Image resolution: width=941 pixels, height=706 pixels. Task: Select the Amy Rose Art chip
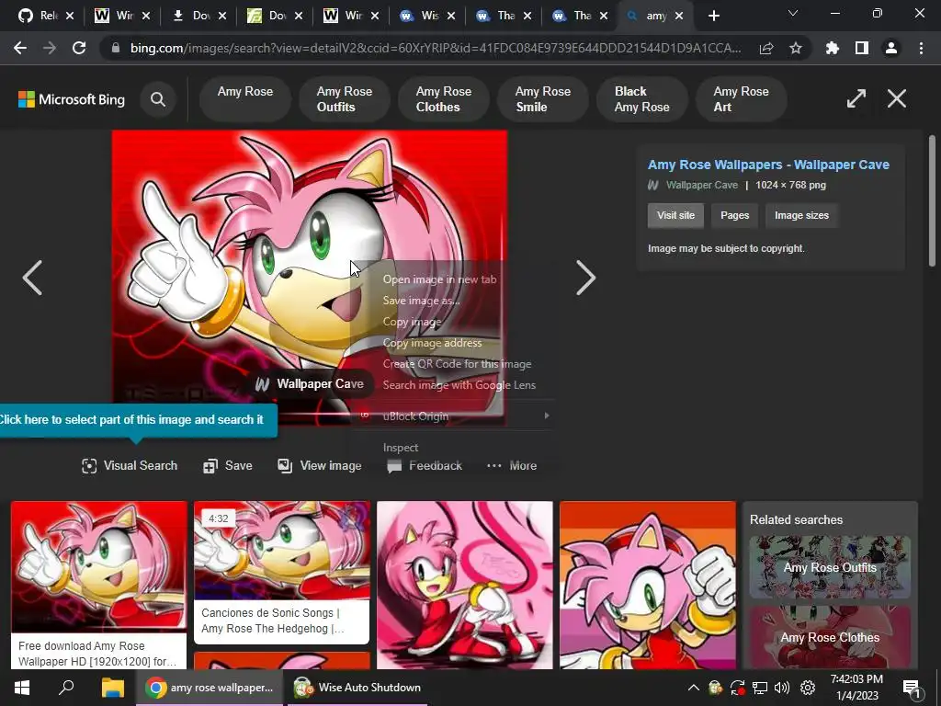click(741, 99)
